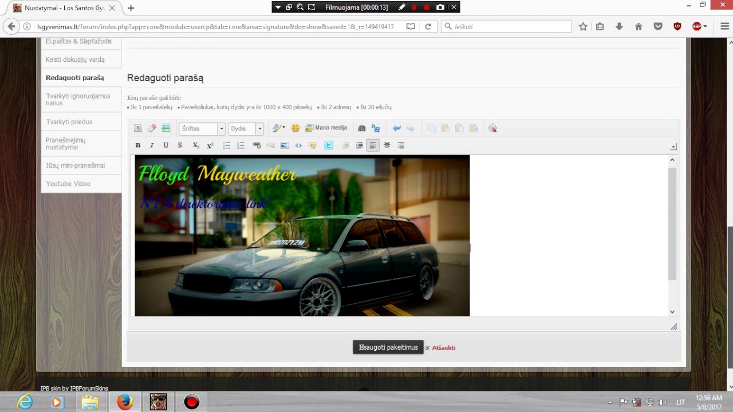
Task: Click the eraser remove-format icon
Action: [x=152, y=128]
